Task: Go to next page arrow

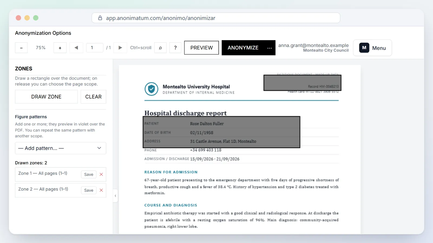Action: (x=120, y=48)
